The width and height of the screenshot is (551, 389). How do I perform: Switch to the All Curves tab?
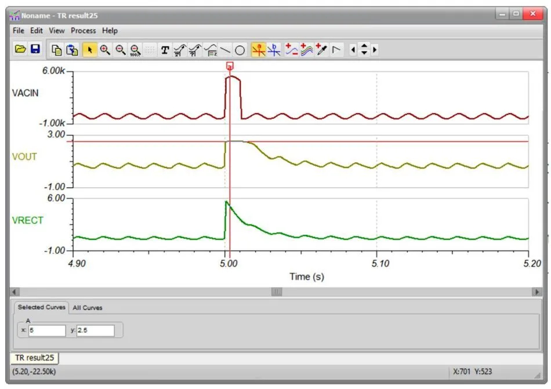click(87, 308)
